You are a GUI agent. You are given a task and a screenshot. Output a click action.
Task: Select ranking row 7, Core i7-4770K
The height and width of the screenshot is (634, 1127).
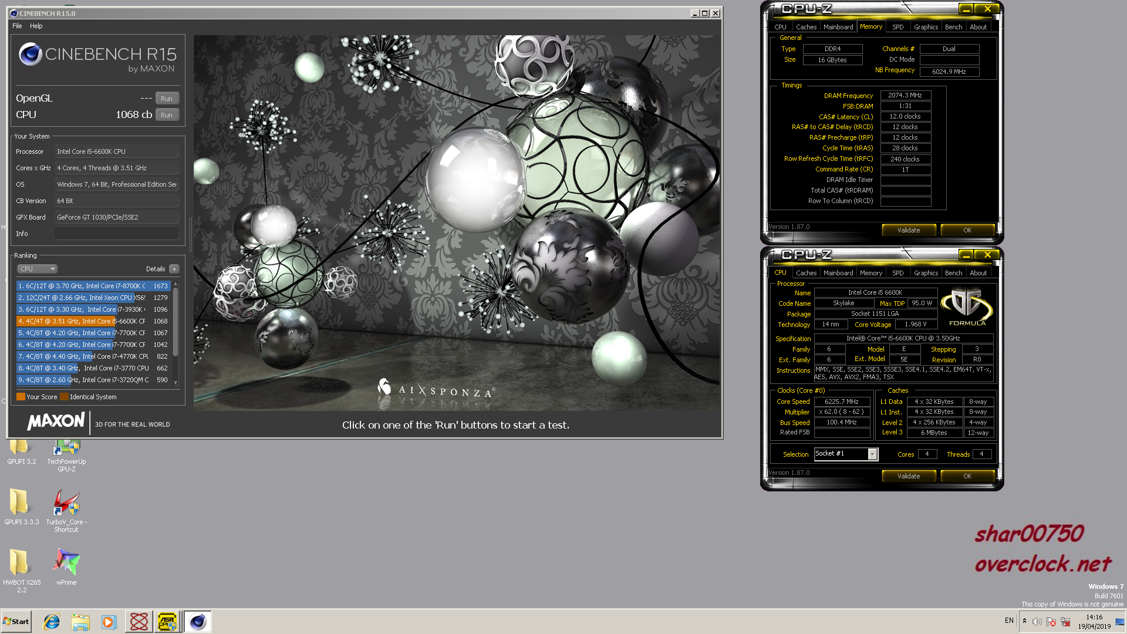coord(93,356)
